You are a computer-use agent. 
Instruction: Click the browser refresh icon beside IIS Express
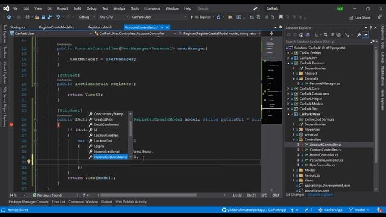(x=218, y=17)
